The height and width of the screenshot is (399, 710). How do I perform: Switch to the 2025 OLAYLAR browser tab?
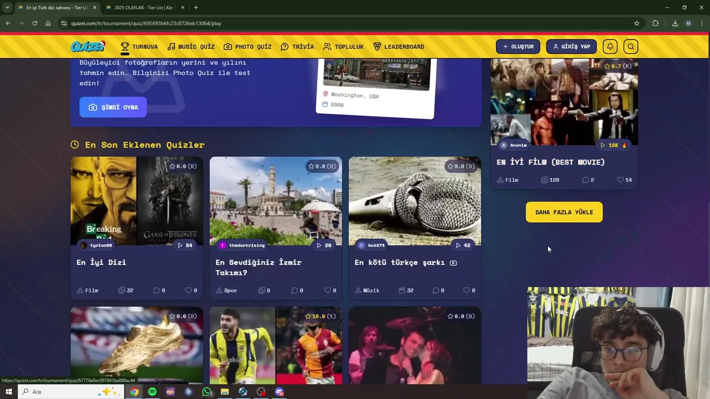[x=144, y=7]
